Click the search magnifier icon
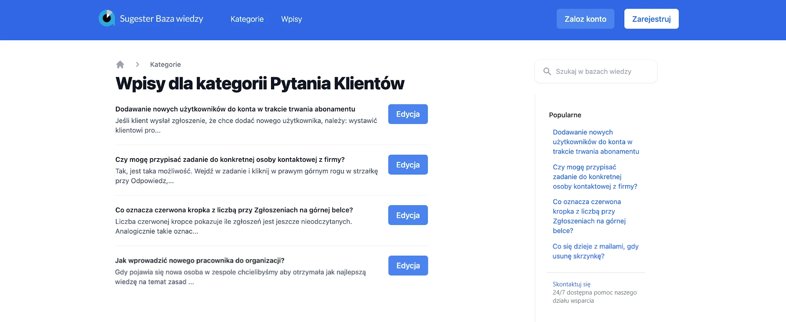 pos(547,71)
